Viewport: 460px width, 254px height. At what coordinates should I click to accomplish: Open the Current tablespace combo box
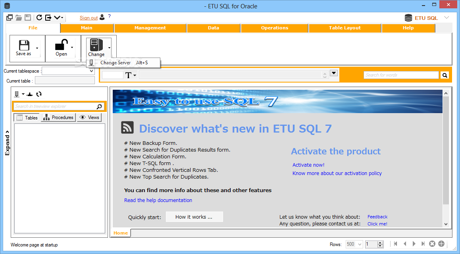click(68, 71)
